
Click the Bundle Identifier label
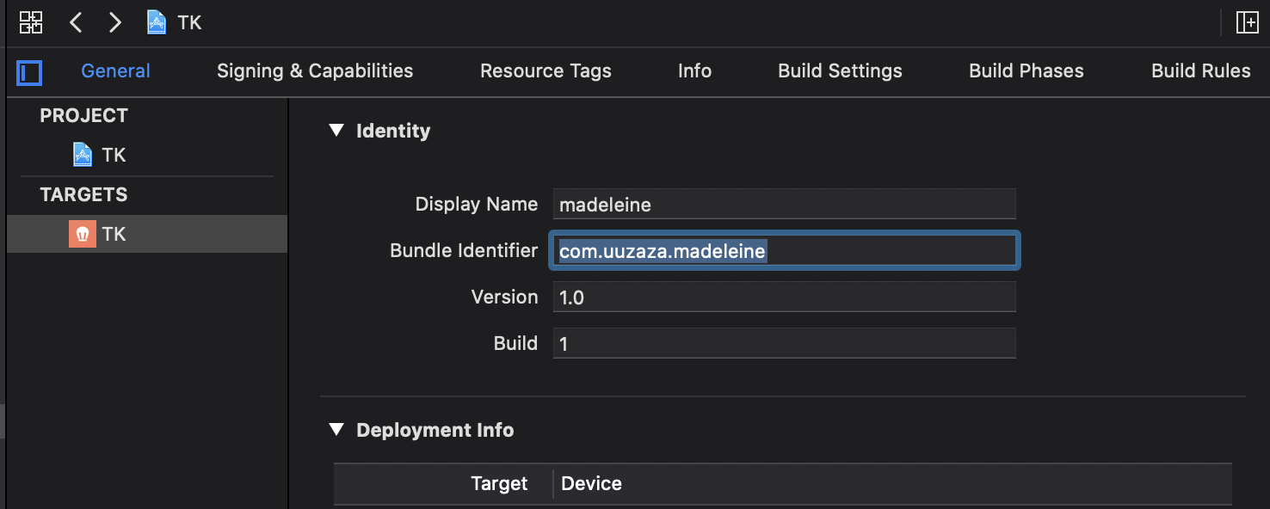[x=464, y=251]
